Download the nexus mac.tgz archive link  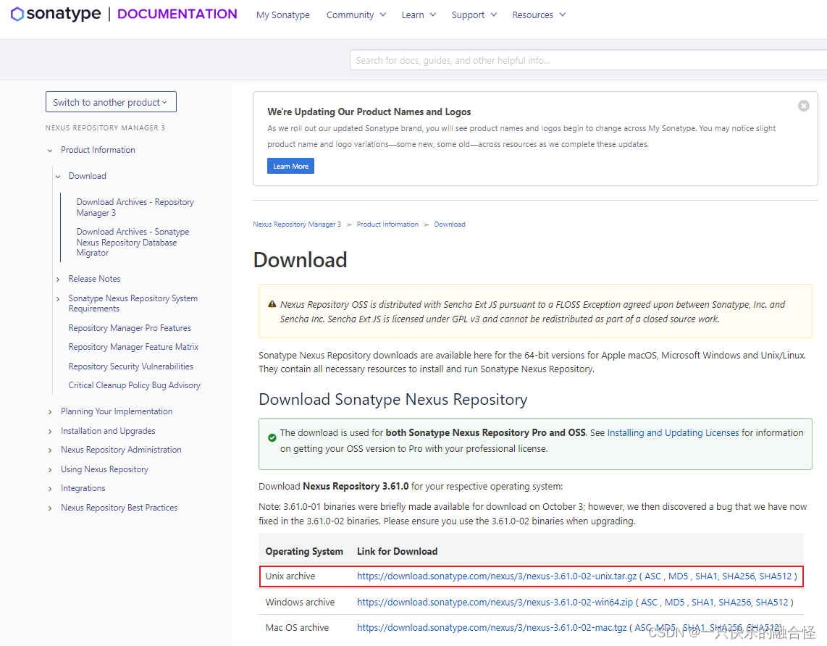tap(492, 628)
